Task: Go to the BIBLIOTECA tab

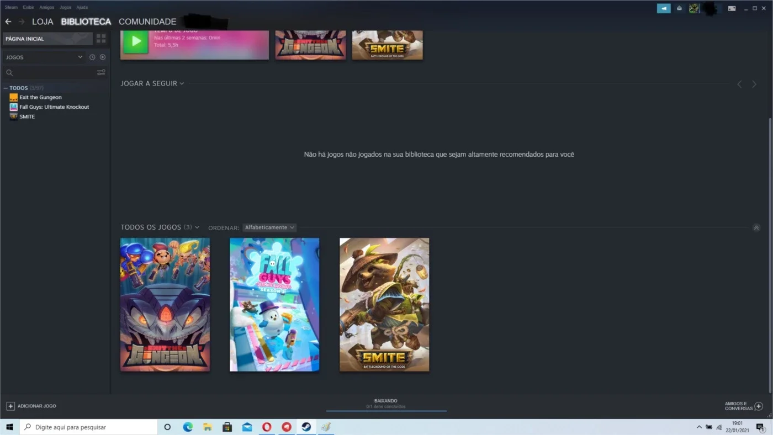Action: coord(86,22)
